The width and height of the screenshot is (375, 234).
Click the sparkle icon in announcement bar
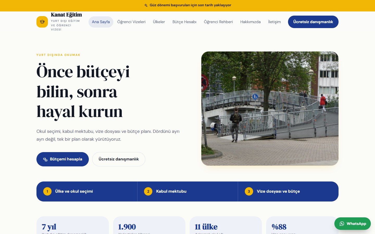(x=146, y=5)
